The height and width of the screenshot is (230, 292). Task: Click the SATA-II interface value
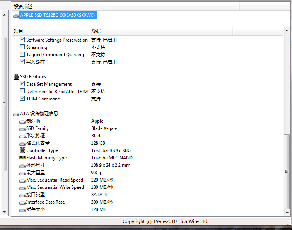[99, 195]
